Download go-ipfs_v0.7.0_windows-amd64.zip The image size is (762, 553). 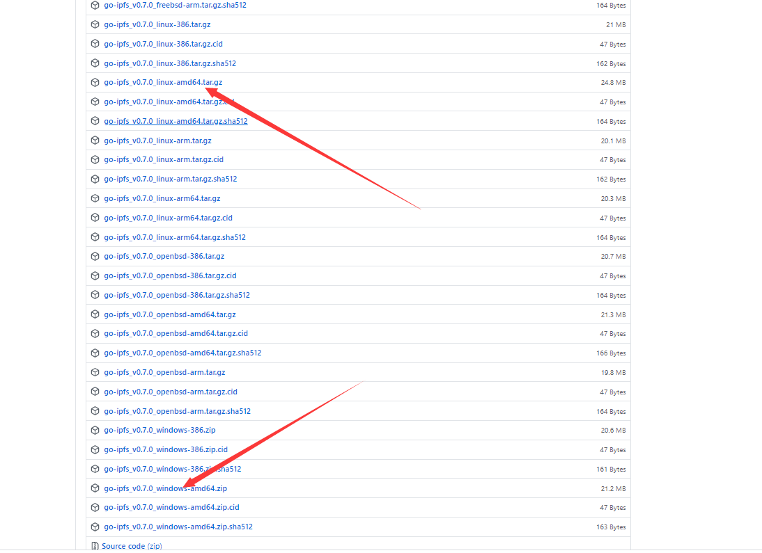tap(165, 488)
